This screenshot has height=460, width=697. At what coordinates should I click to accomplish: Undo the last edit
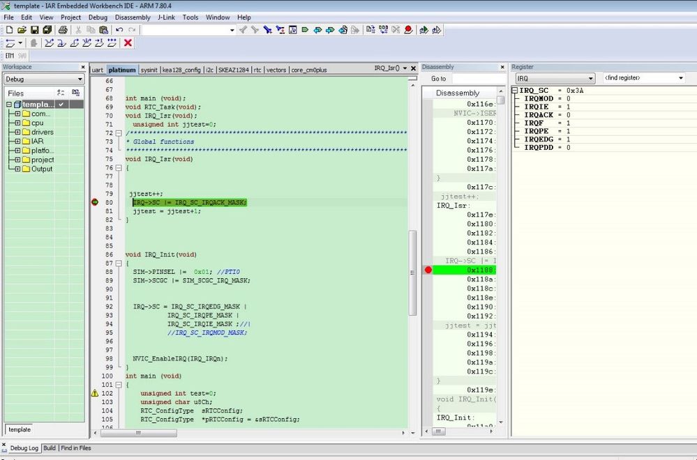tap(119, 30)
